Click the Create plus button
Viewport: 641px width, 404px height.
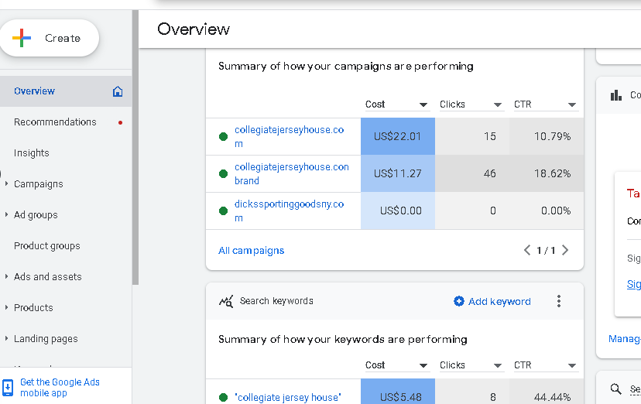(x=50, y=38)
